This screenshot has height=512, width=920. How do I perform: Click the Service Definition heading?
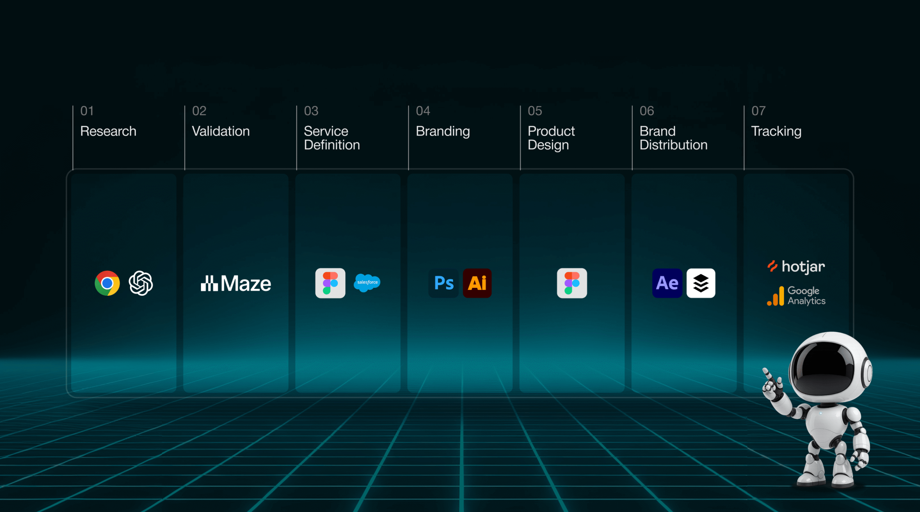point(331,138)
